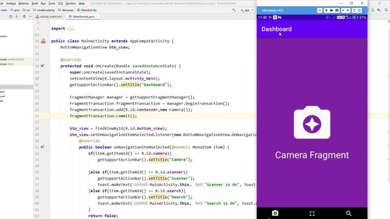
Task: Collapse the if block fold marker at line 32
Action: click(49, 153)
